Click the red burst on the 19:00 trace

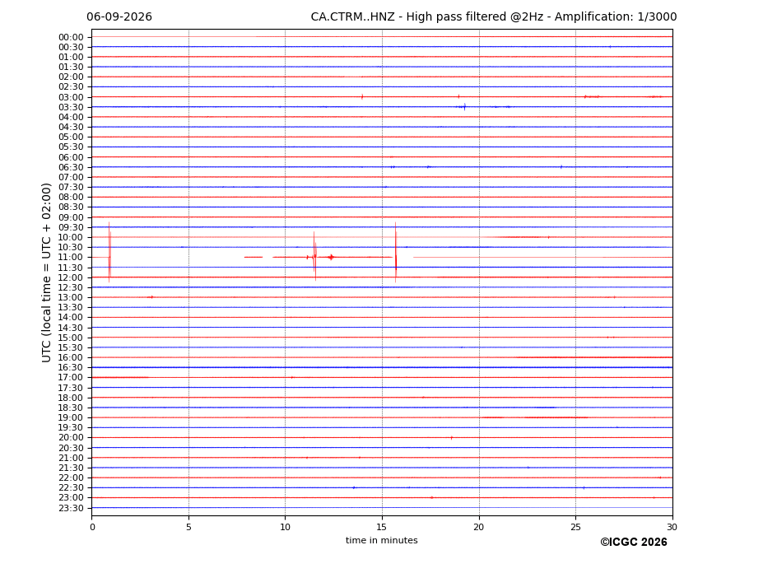(x=555, y=417)
